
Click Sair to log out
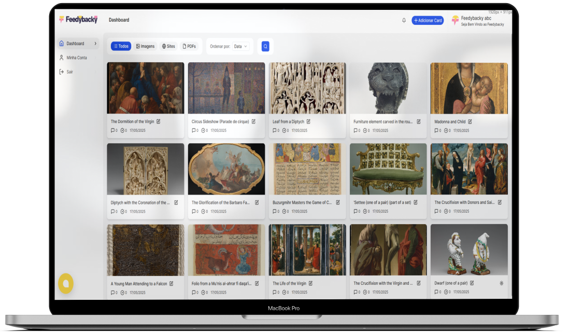pyautogui.click(x=69, y=72)
